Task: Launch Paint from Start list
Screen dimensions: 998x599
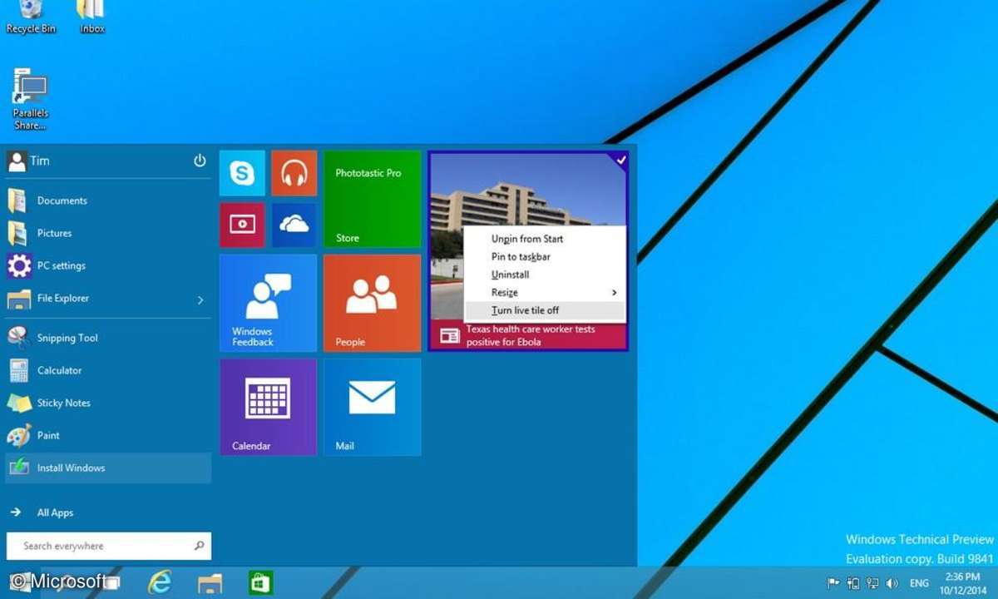Action: (x=108, y=435)
